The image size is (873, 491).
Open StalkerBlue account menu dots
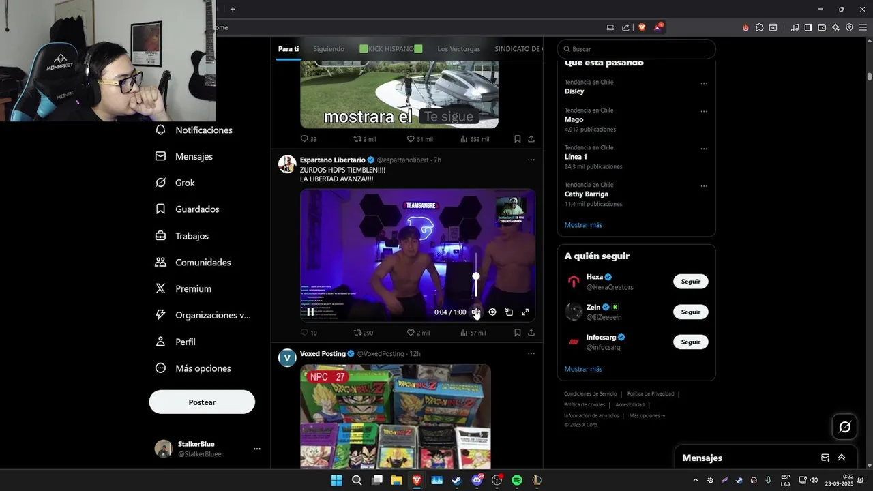[x=256, y=449]
